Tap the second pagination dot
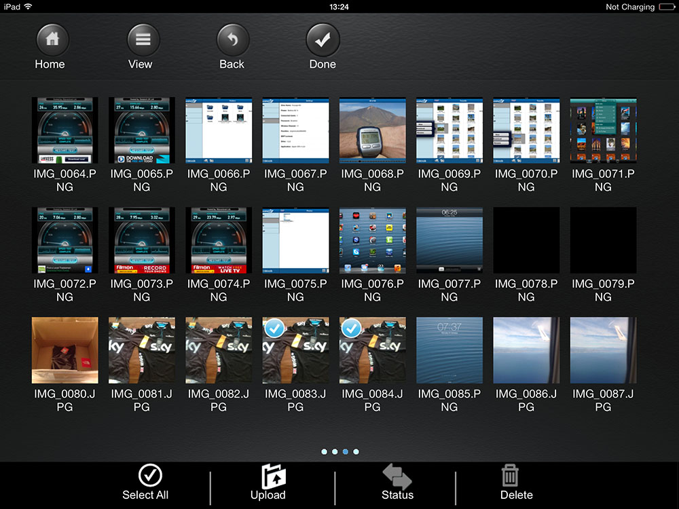 point(334,451)
